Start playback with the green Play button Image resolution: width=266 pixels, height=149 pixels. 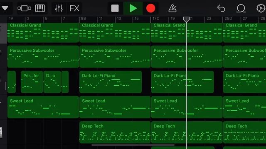tap(133, 8)
